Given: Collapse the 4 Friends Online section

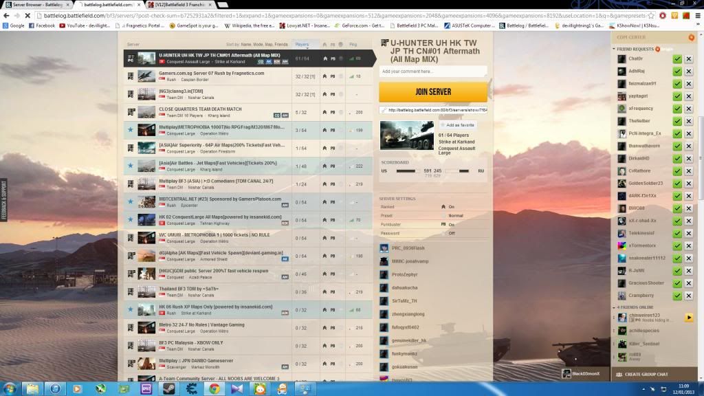Looking at the screenshot, I should [x=615, y=307].
